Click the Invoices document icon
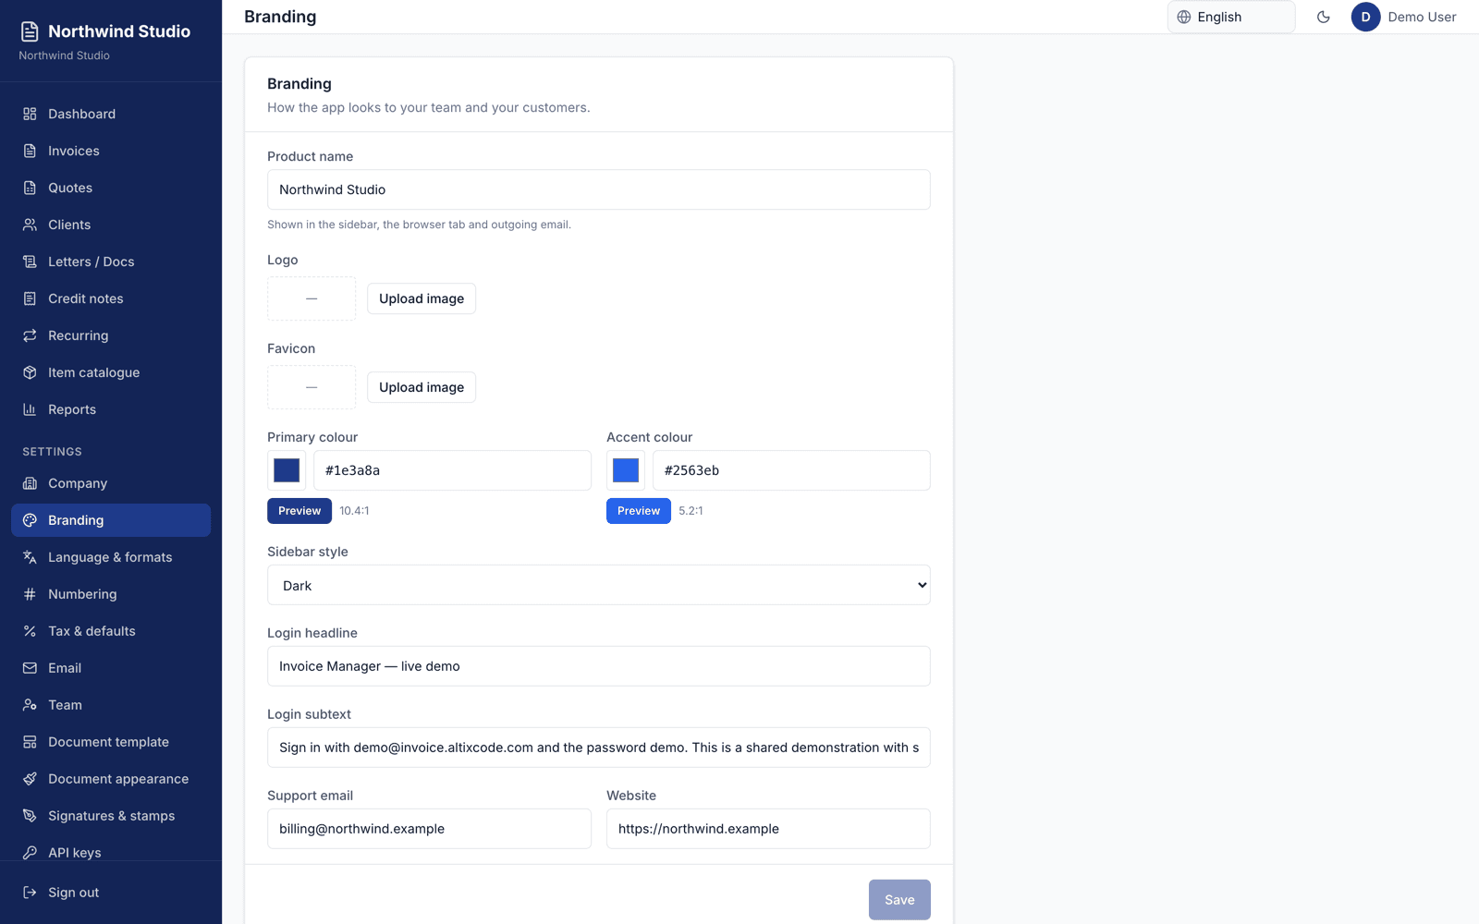The height and width of the screenshot is (924, 1479). click(x=30, y=151)
